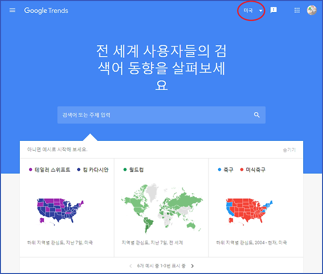
Task: Click the send feedback icon
Action: coord(273,10)
